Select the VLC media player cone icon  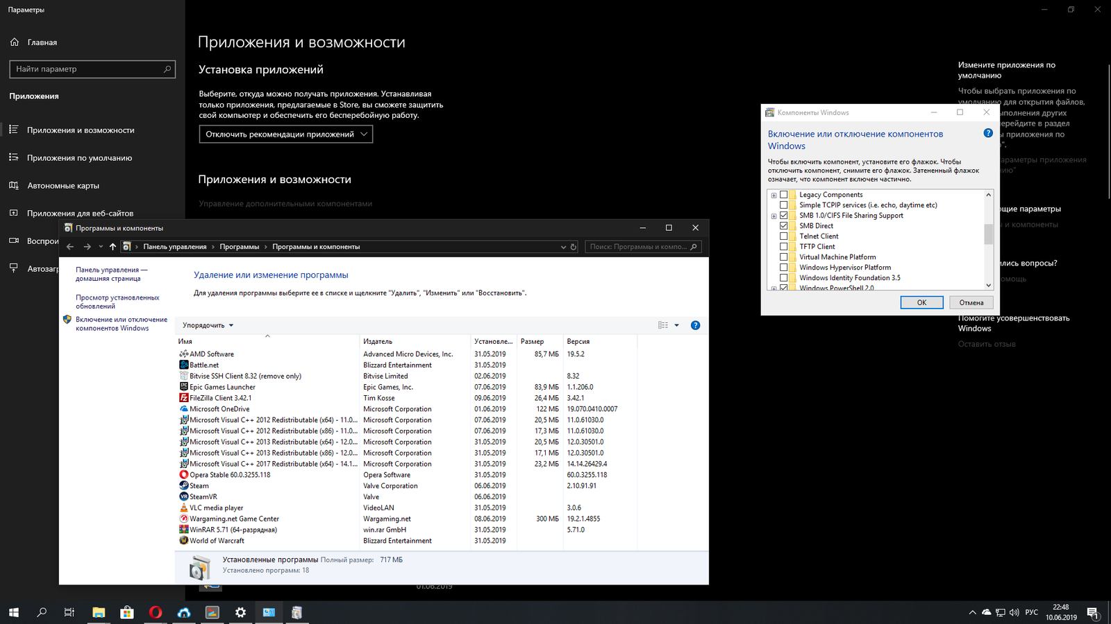tap(183, 508)
